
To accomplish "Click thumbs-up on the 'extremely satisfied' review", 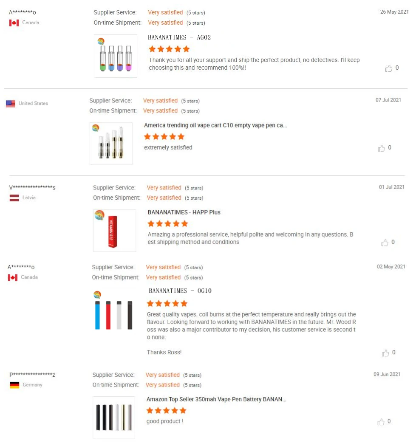I will tap(382, 148).
